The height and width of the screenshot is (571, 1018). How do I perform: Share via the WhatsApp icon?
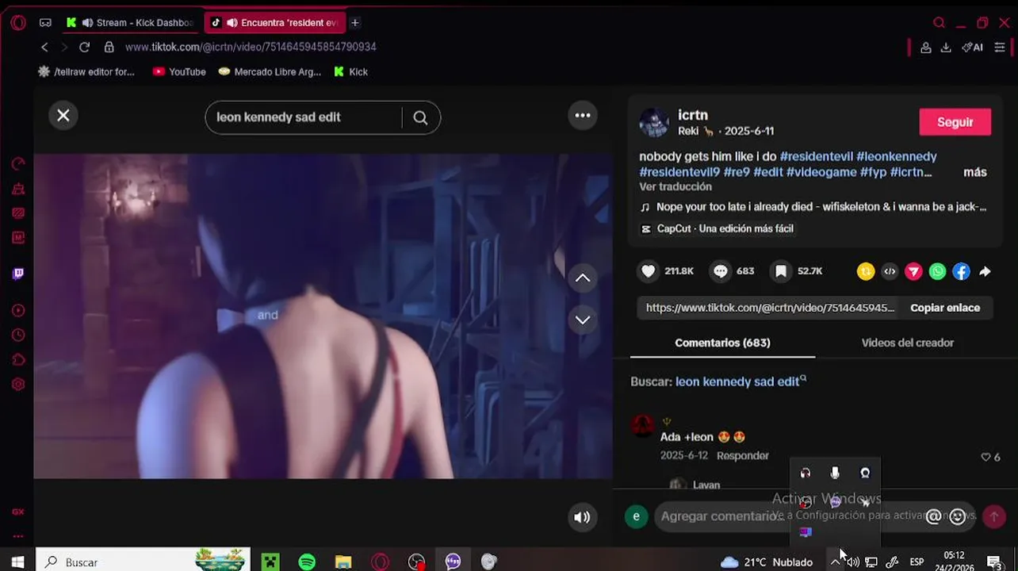tap(937, 272)
